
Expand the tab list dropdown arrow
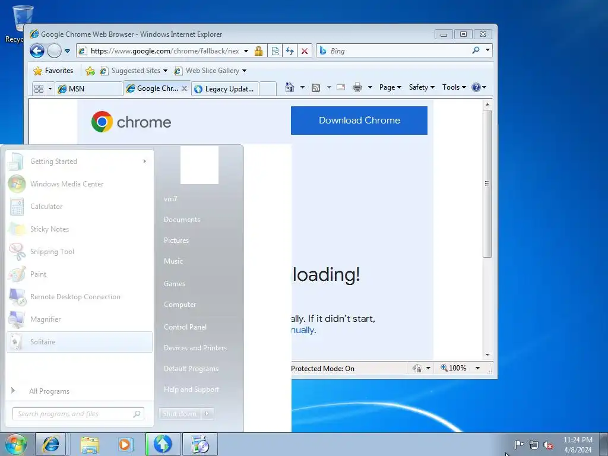[x=50, y=89]
